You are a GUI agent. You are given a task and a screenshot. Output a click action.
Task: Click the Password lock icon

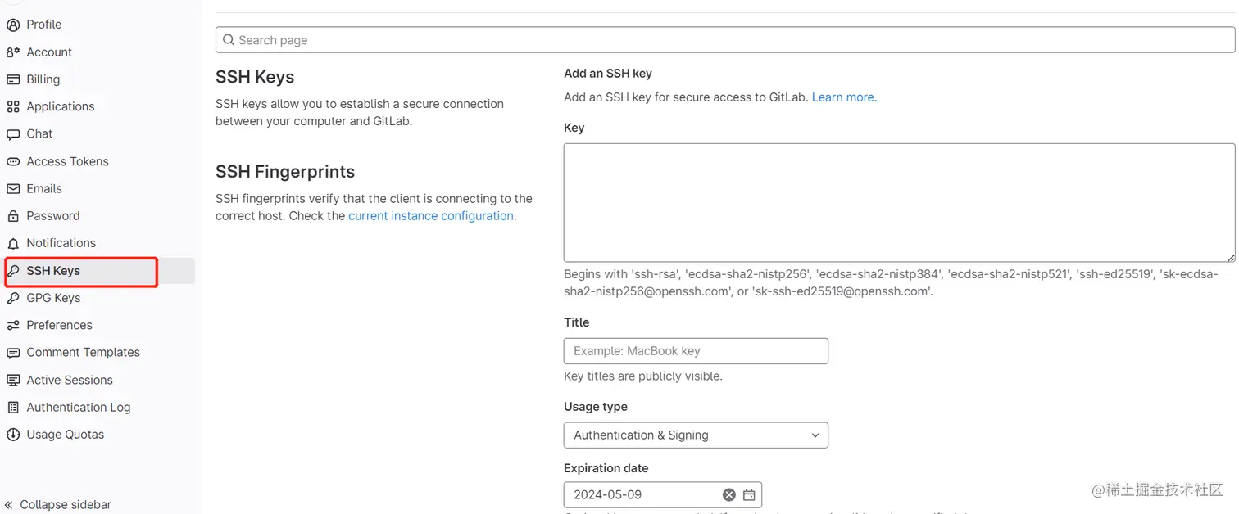pyautogui.click(x=13, y=216)
